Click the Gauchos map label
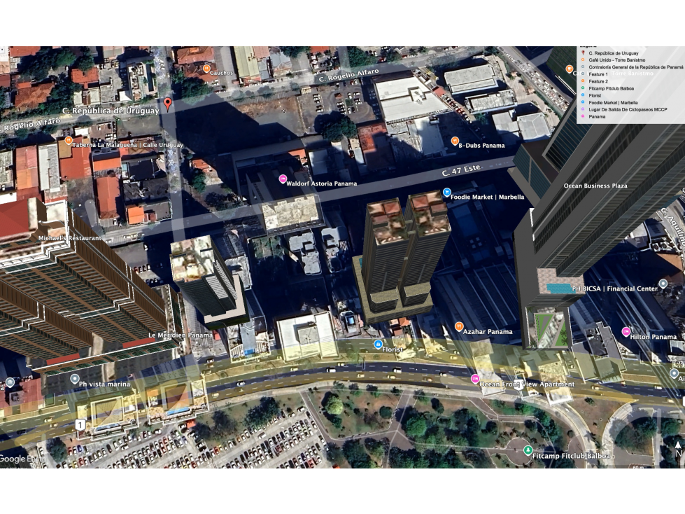 click(x=222, y=73)
